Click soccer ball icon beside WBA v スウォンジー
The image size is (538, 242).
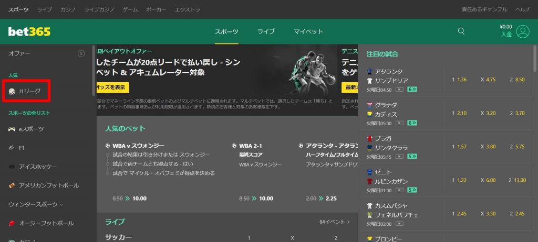108,146
